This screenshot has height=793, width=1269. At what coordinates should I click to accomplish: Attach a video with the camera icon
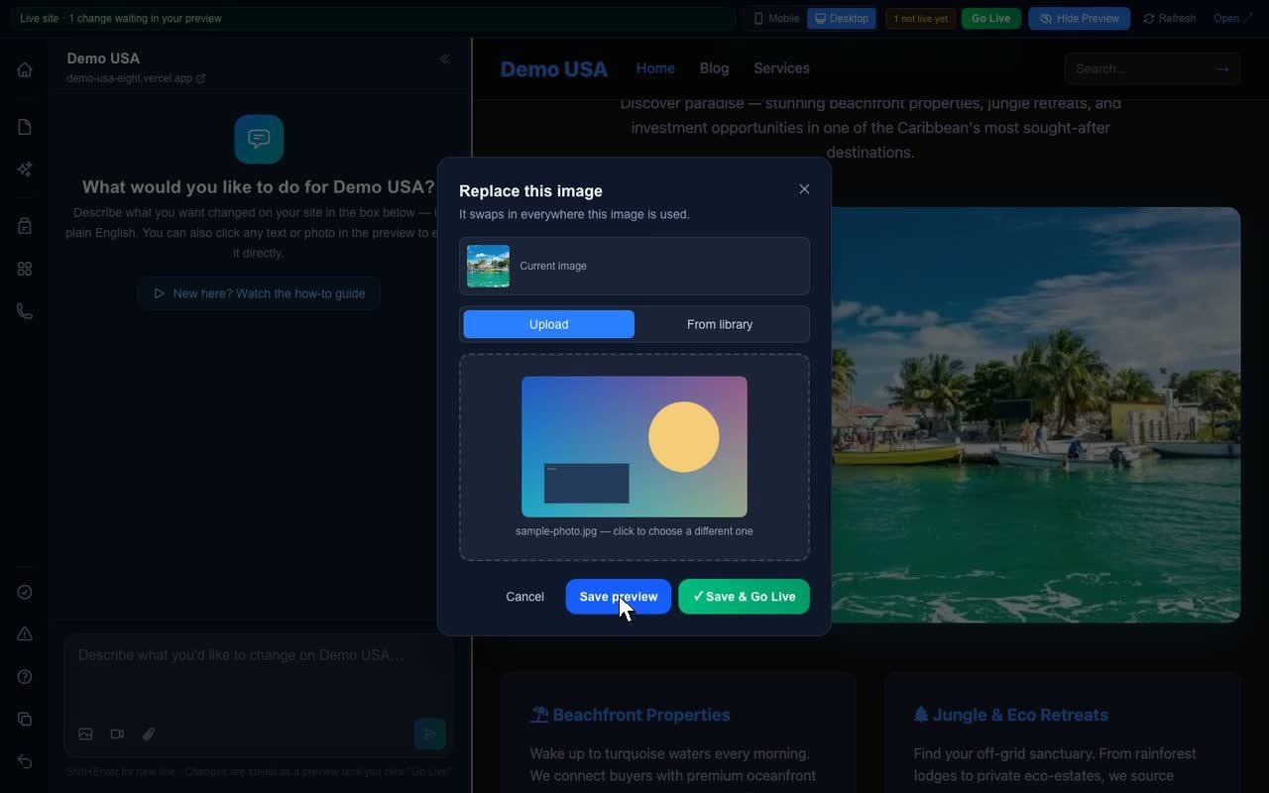coord(117,735)
